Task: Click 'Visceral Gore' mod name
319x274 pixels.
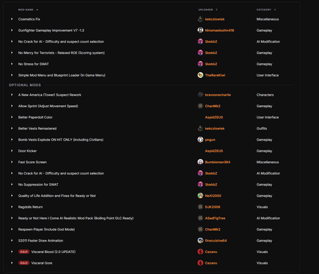Action: coord(41,263)
